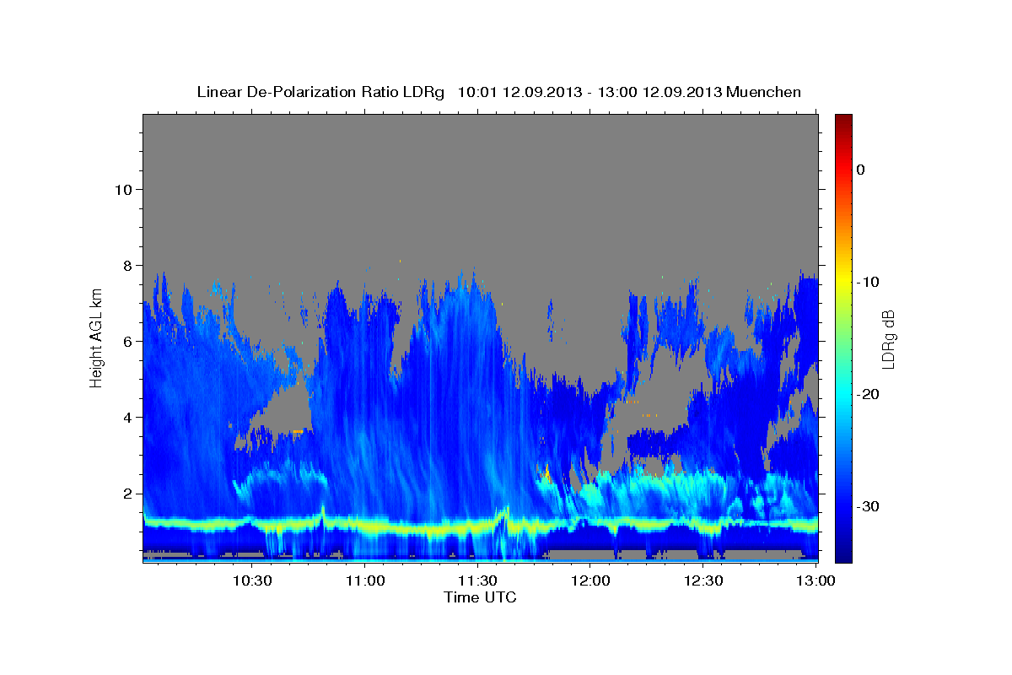
Task: Click the '12:30' time tick label
Action: tap(703, 580)
